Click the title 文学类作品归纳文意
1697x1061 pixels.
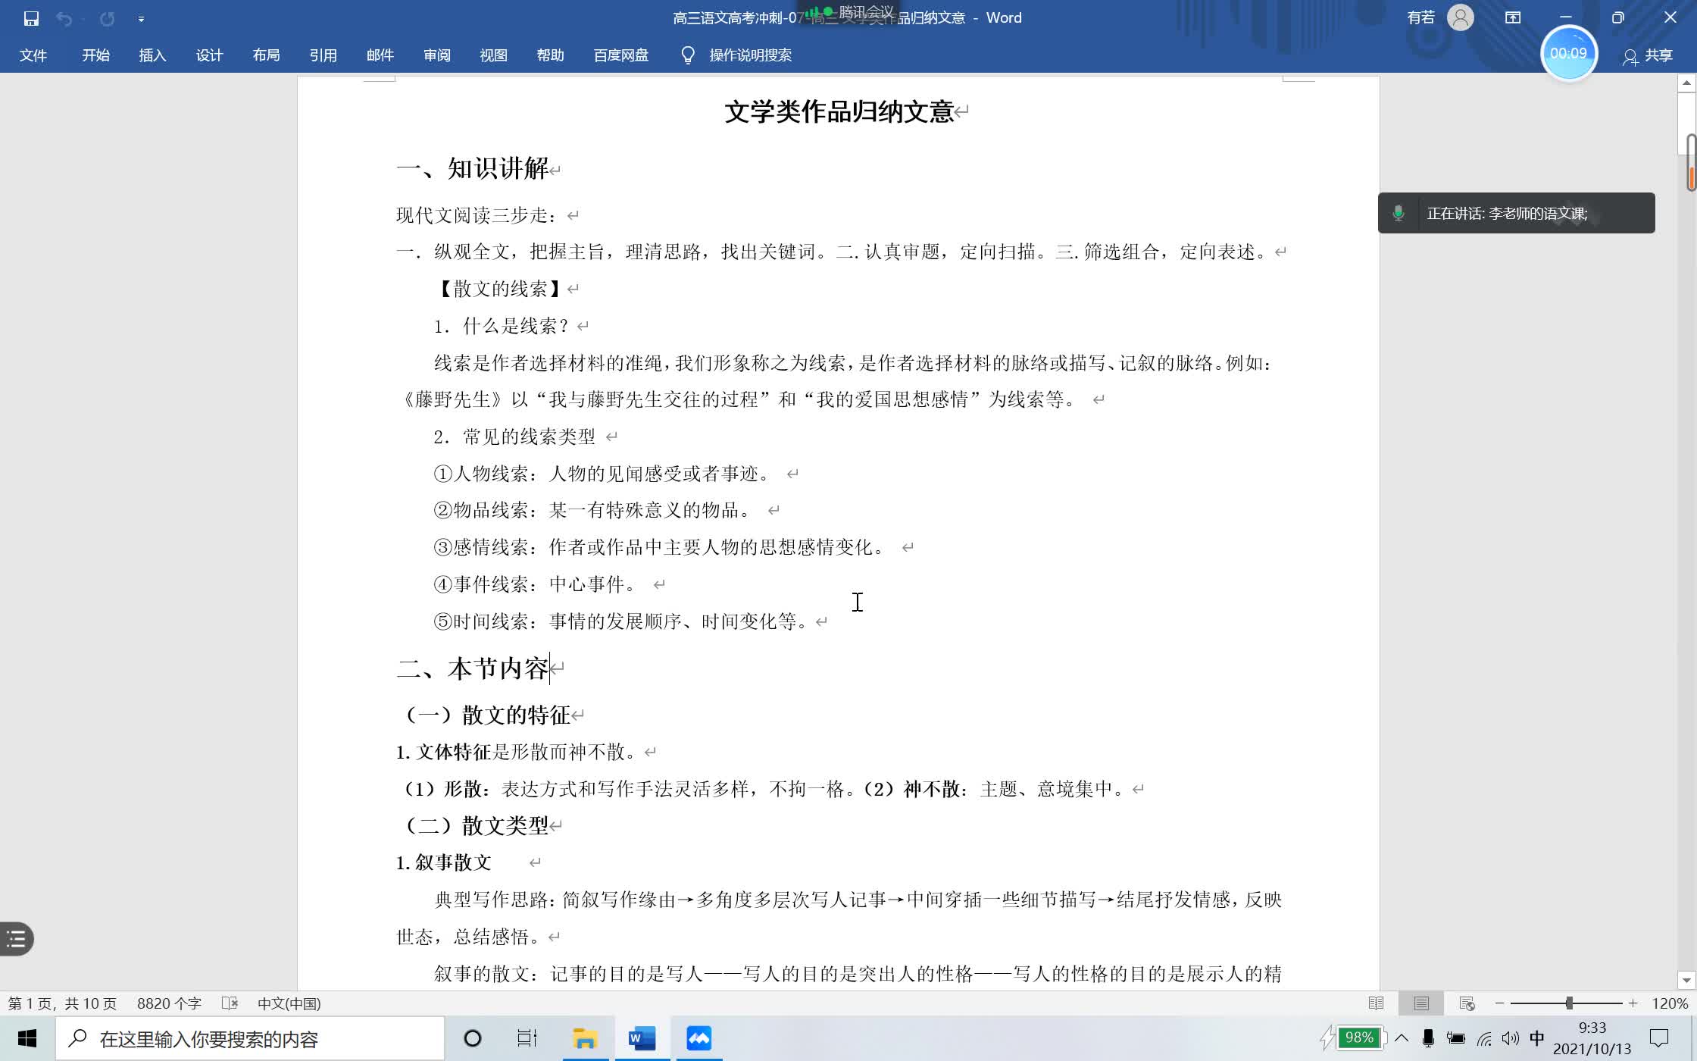click(x=839, y=111)
